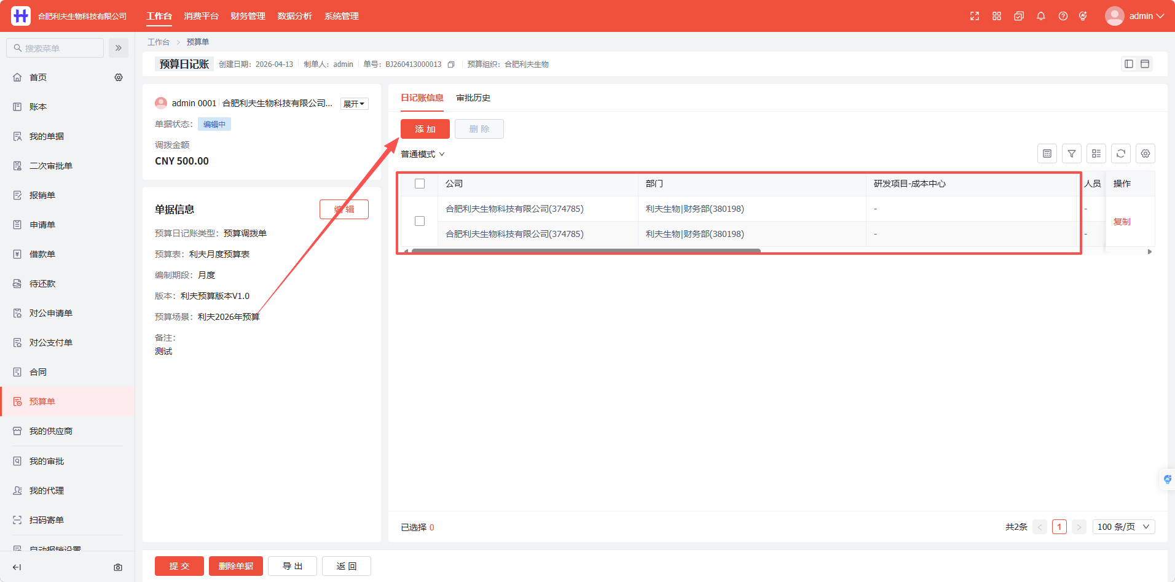Click the 提交 button at the bottom

[179, 566]
